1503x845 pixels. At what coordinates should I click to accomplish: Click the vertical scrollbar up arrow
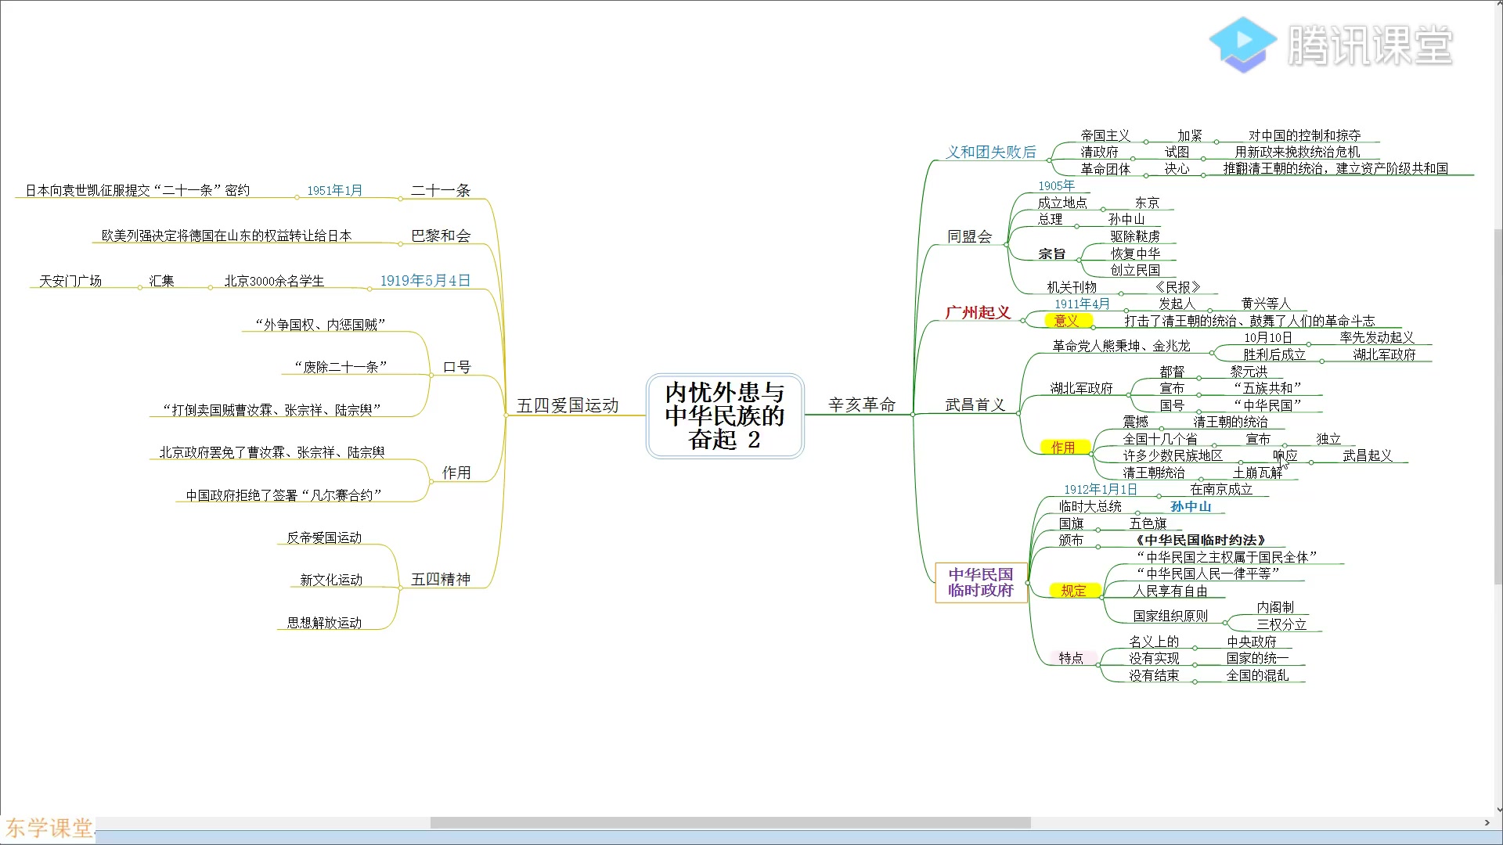(x=1498, y=5)
